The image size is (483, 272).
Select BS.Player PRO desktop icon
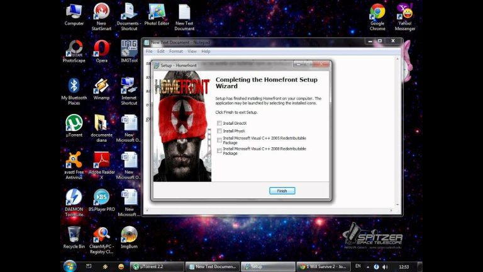[101, 200]
